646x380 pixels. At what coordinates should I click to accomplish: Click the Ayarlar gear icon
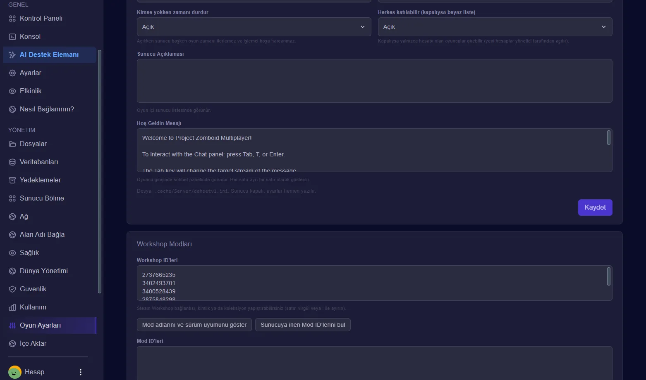(x=12, y=73)
